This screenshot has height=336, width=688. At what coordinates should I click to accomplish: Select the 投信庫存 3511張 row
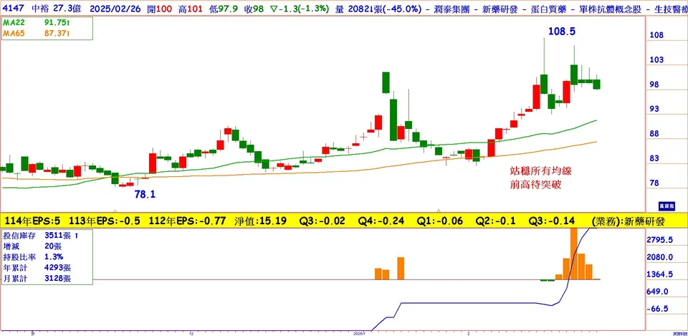pos(40,236)
